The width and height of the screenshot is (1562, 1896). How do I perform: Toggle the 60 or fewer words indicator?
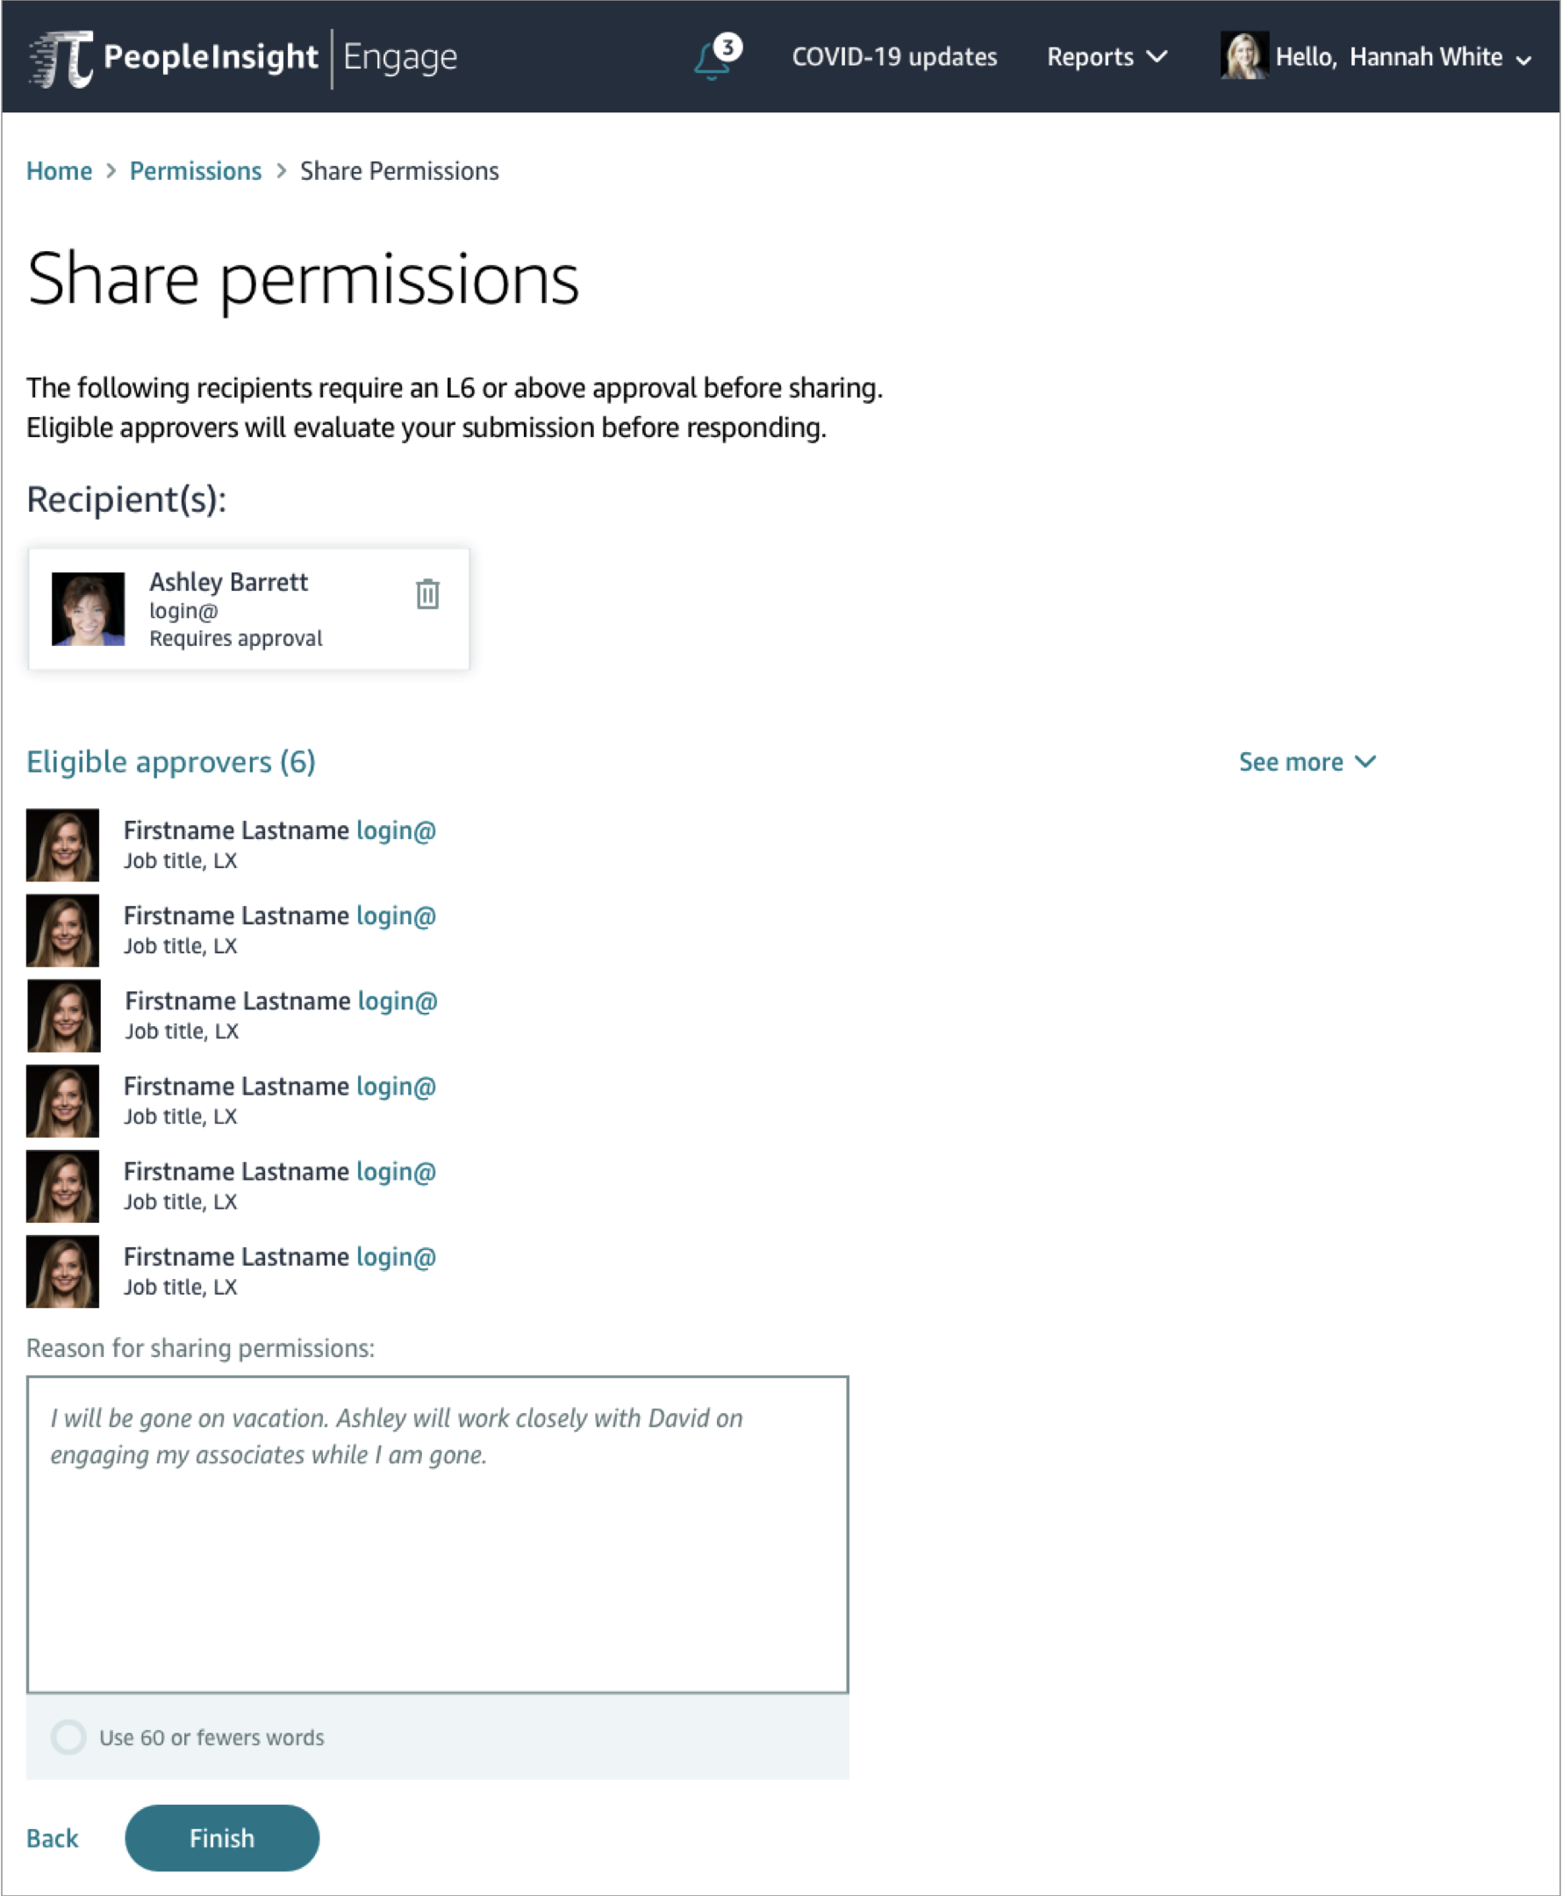tap(68, 1737)
